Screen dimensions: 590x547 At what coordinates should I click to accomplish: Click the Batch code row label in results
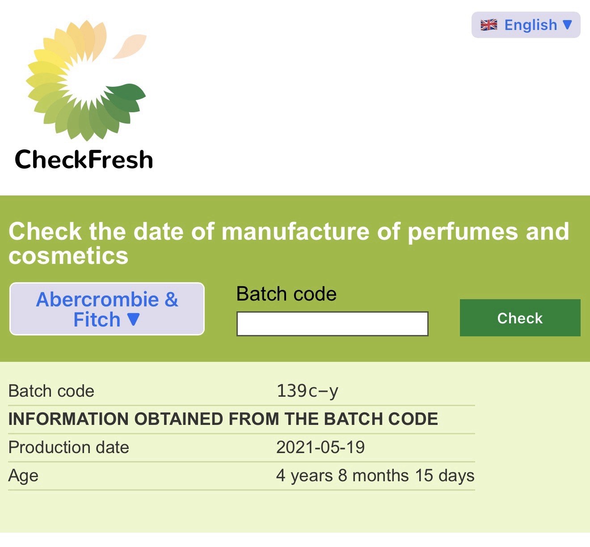pyautogui.click(x=51, y=391)
